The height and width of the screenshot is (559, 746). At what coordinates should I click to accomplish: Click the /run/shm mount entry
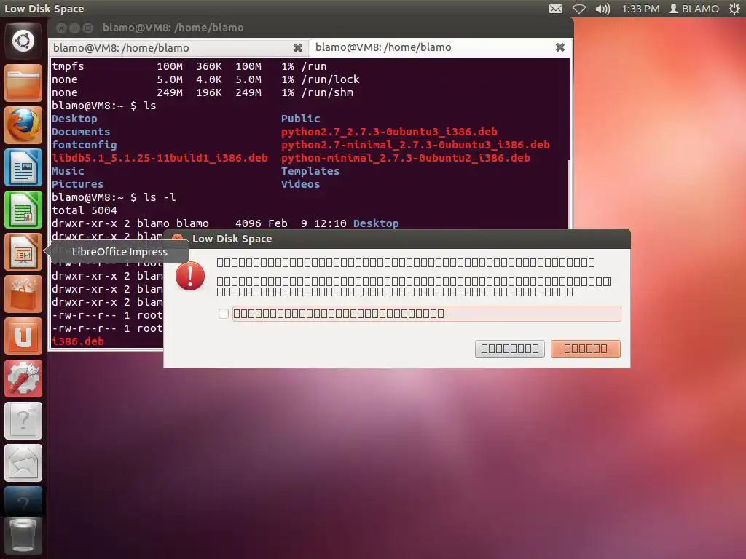click(327, 92)
